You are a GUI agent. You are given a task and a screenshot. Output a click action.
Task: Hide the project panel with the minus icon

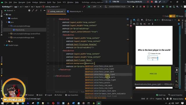(44, 10)
